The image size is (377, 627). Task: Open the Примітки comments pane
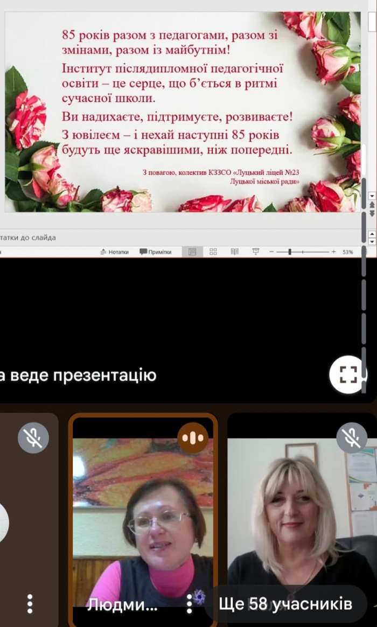pyautogui.click(x=156, y=252)
